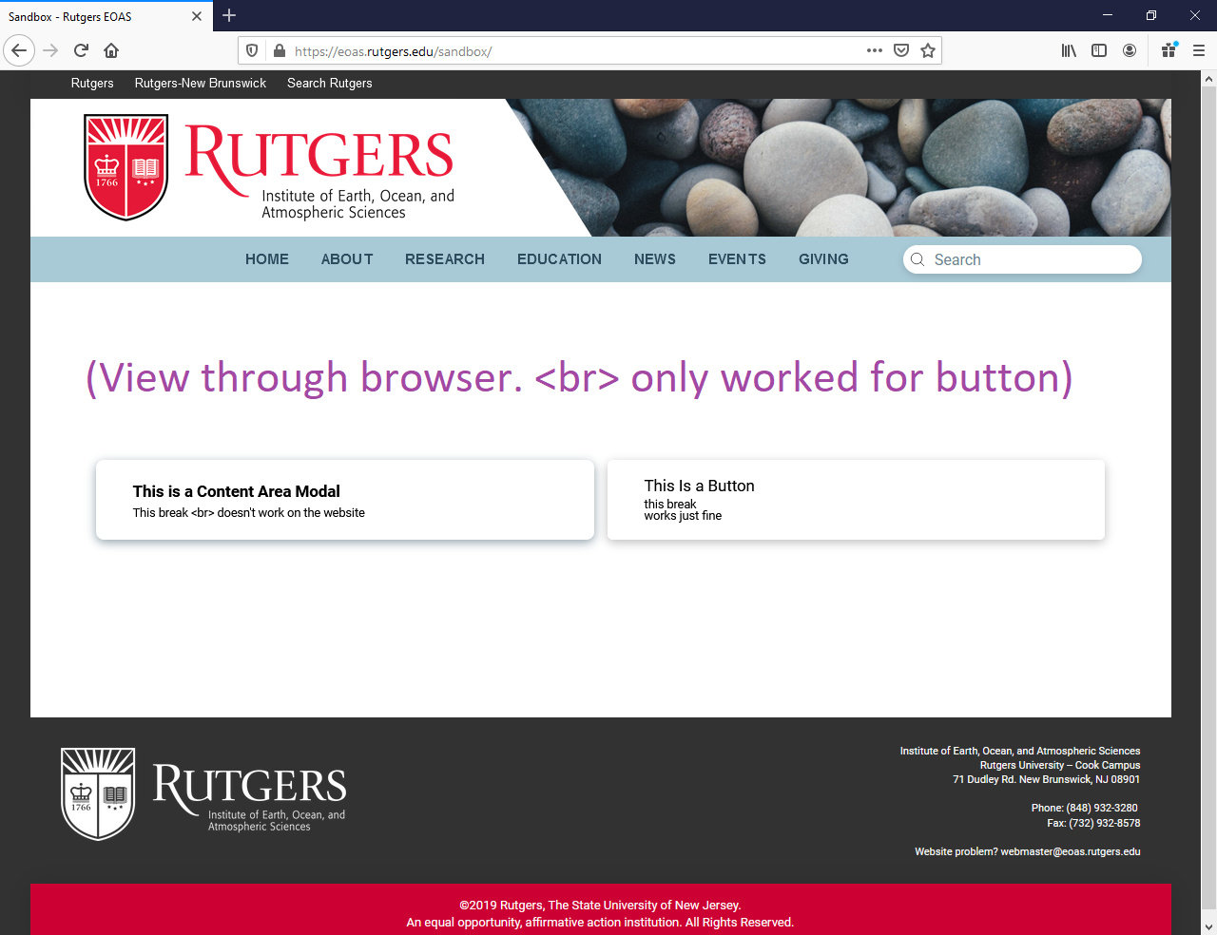The image size is (1217, 935).
Task: Open the extensions gift icon
Action: 1169,50
